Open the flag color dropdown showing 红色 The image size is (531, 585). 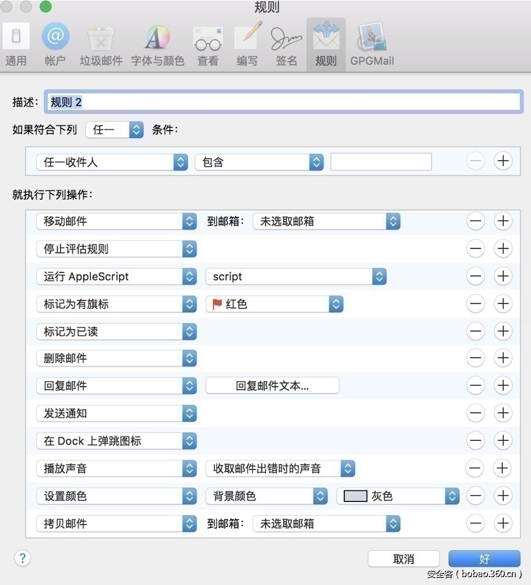273,303
